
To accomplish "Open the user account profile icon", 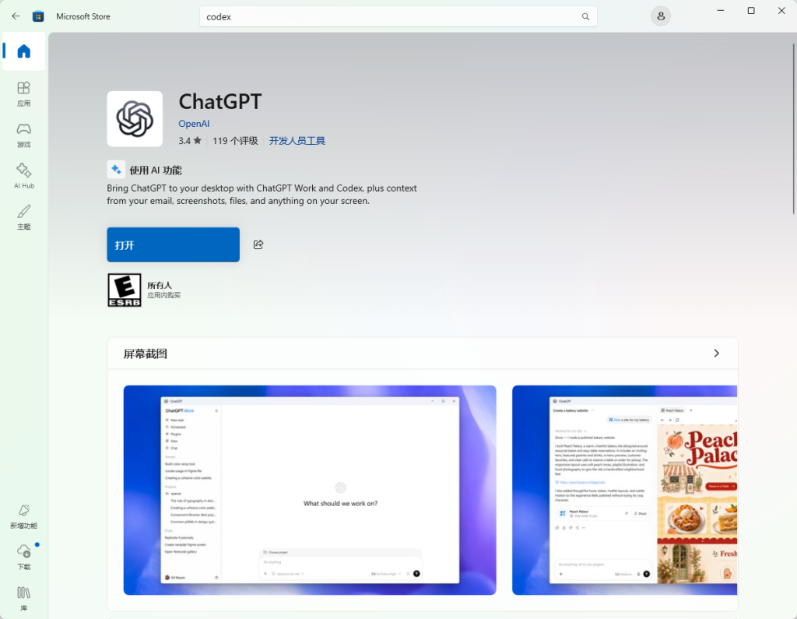I will coord(660,16).
